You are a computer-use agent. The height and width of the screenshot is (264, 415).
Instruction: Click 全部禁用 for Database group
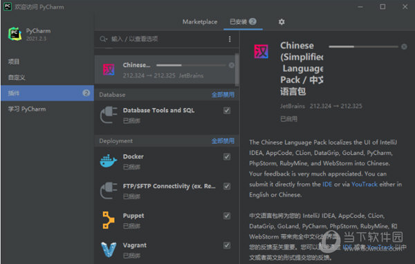[223, 95]
